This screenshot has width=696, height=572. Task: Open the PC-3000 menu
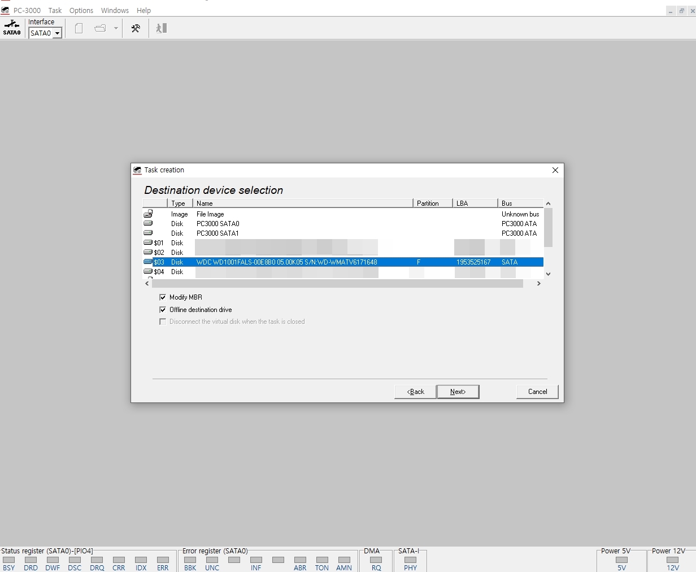(x=27, y=10)
